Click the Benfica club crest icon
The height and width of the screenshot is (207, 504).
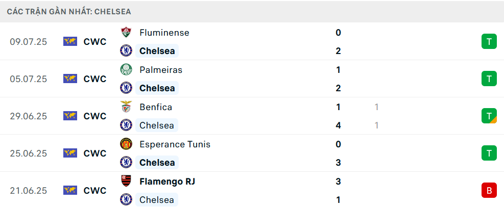pos(126,107)
